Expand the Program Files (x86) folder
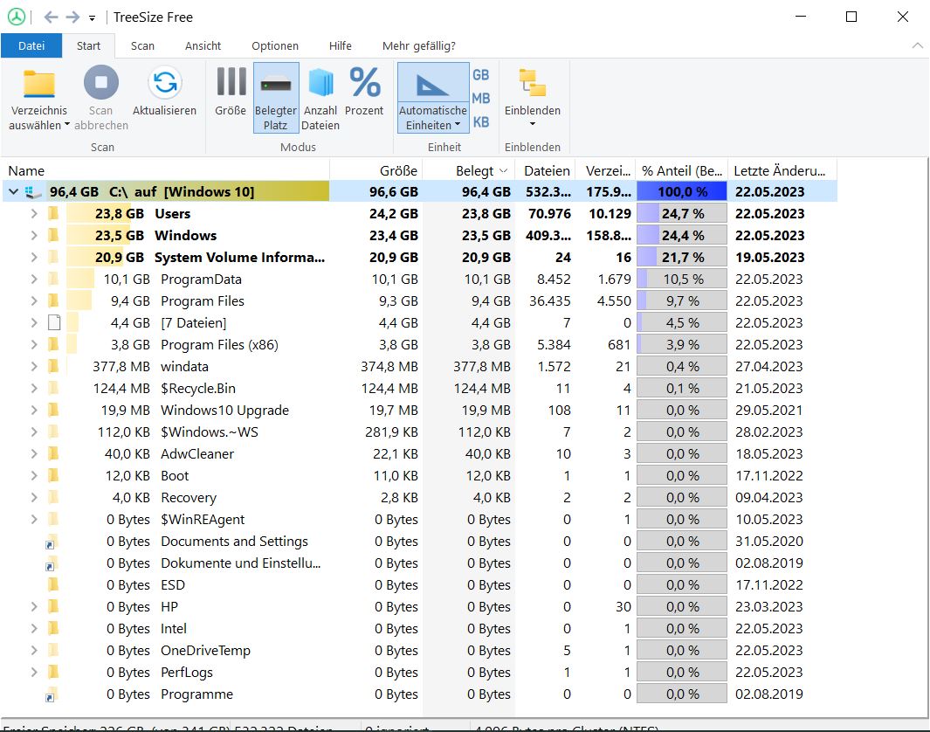The width and height of the screenshot is (930, 732). [x=34, y=345]
